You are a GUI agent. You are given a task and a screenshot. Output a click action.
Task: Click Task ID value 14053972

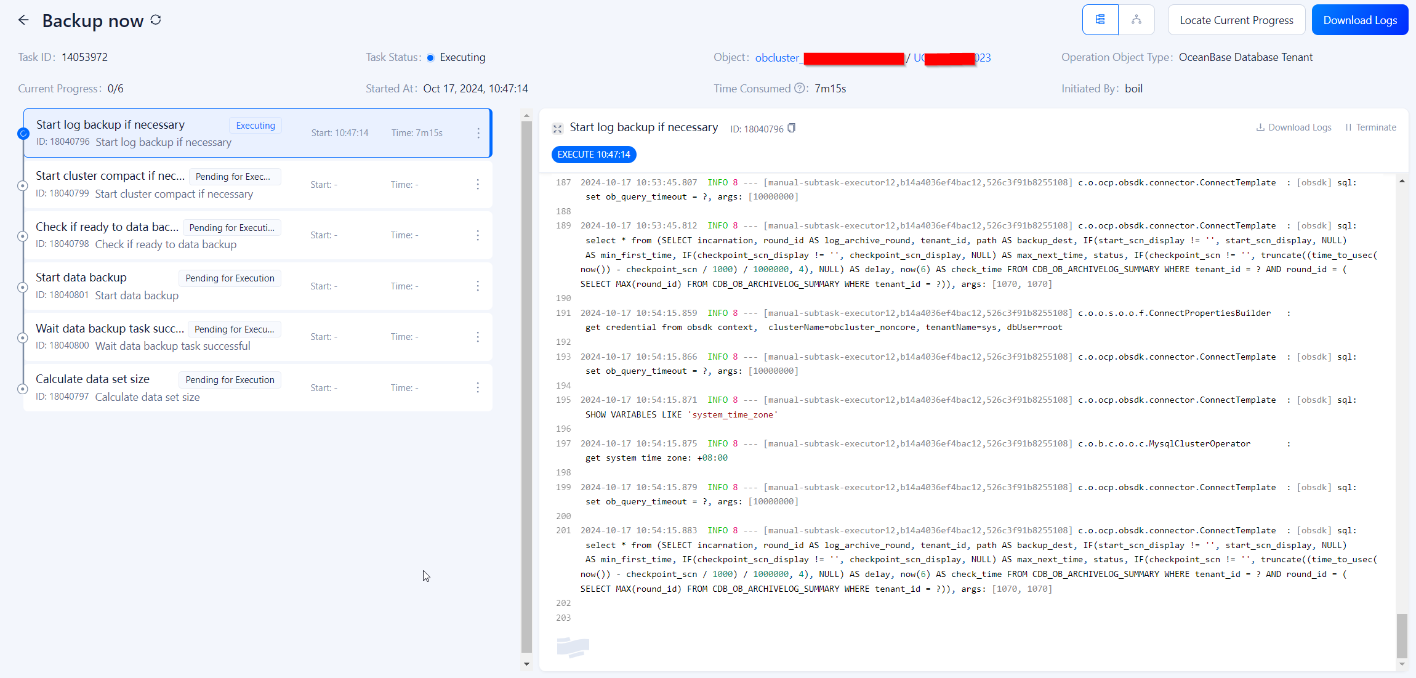point(84,57)
